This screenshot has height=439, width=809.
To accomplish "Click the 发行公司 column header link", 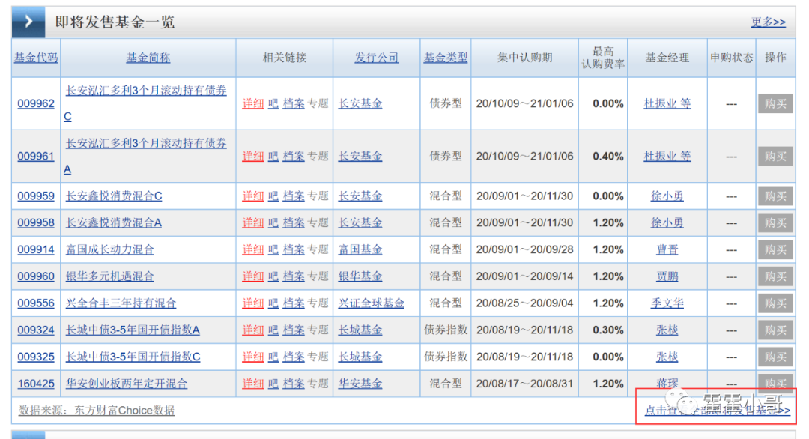I will tap(377, 58).
